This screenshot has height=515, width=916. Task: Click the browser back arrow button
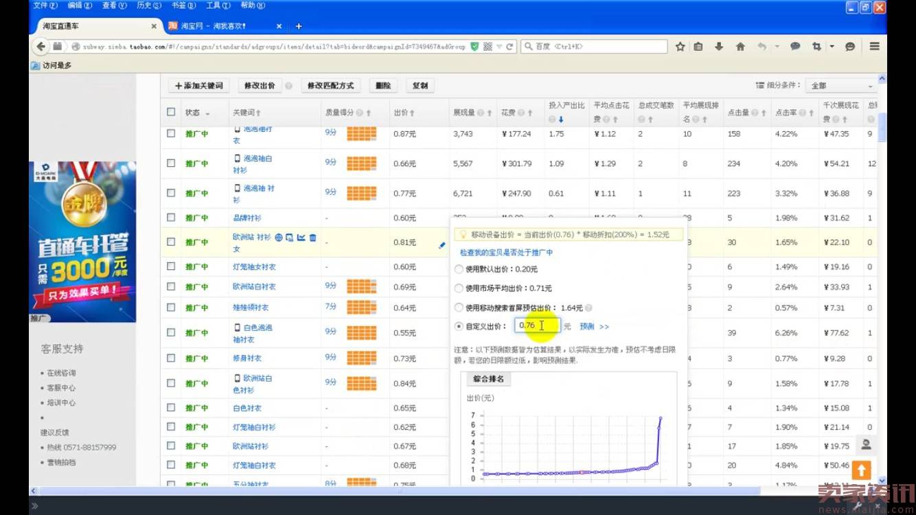41,47
